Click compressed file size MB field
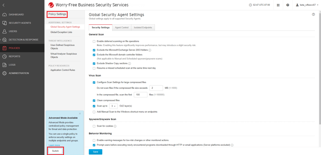This screenshot has width=321, height=155. [156, 88]
